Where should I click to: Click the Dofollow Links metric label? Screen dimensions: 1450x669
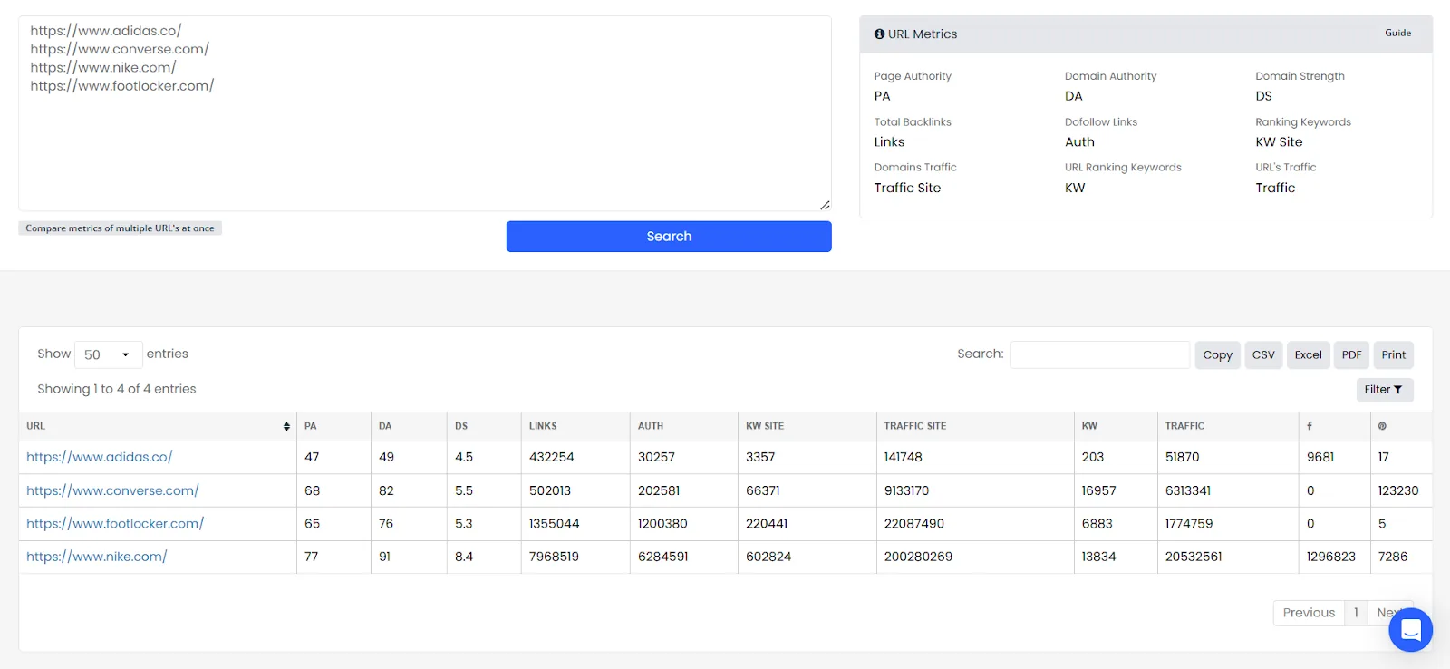(1101, 122)
